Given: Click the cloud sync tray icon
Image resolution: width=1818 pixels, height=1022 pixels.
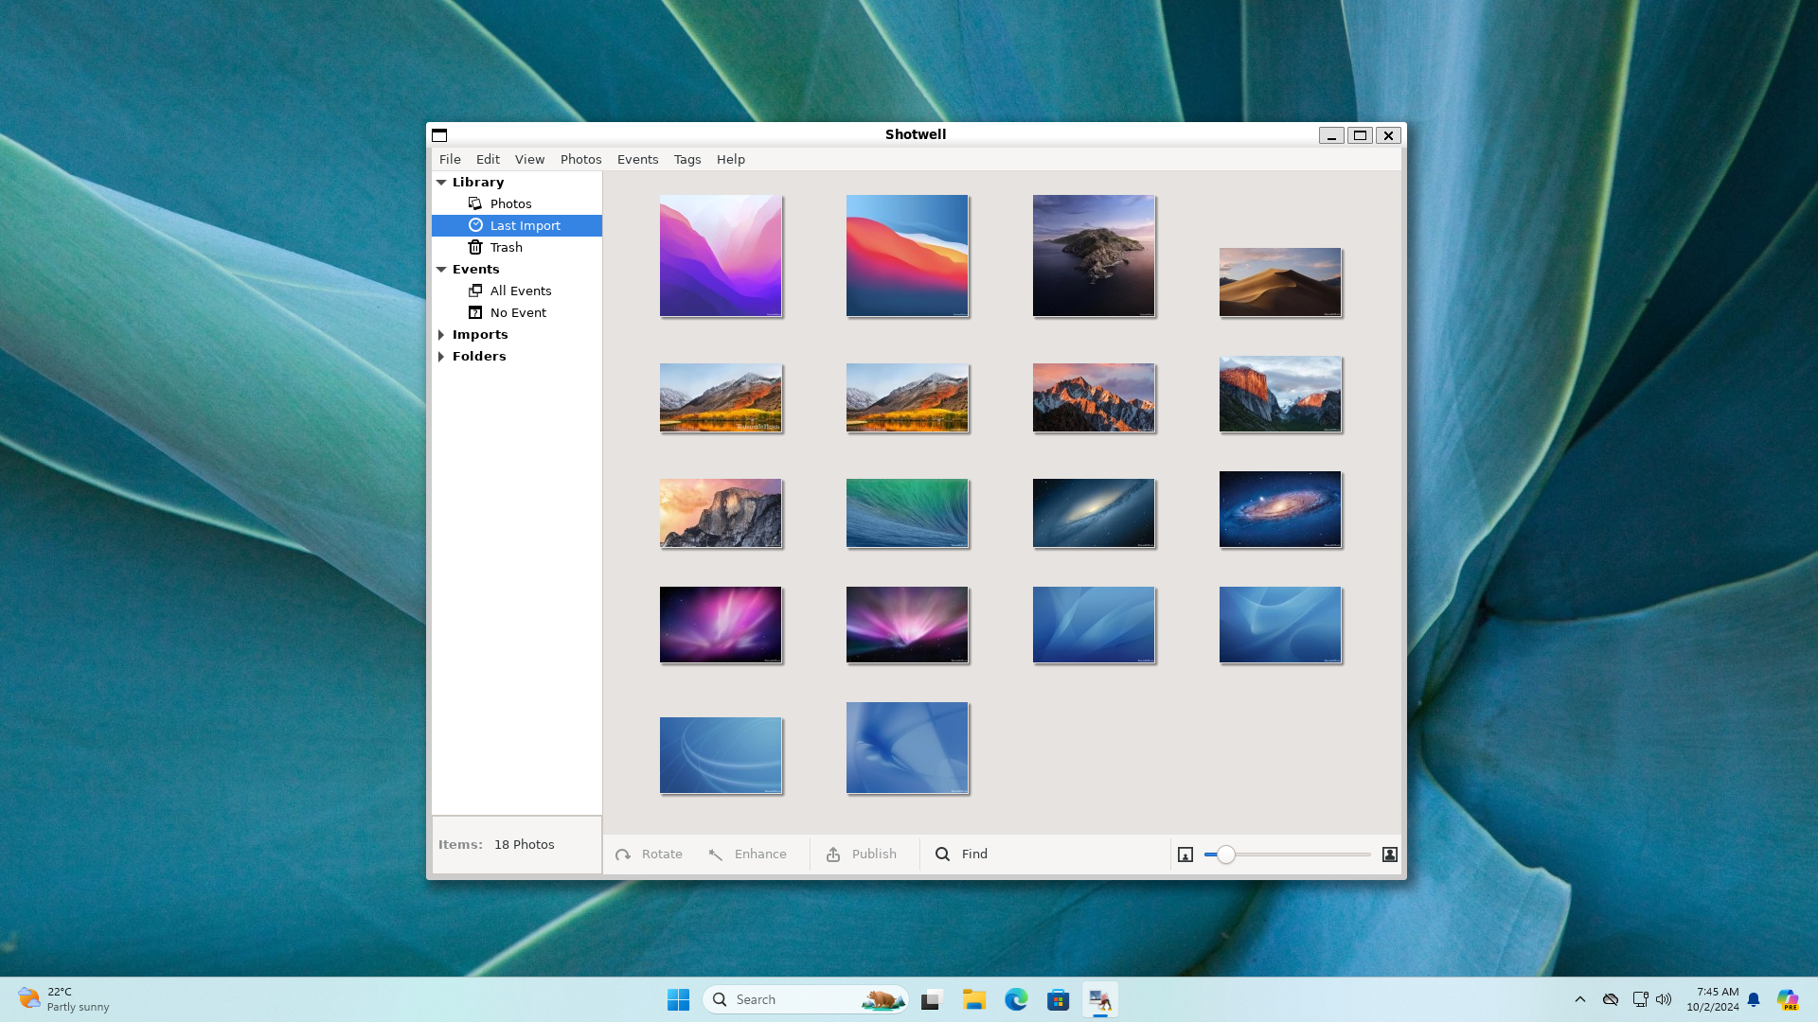Looking at the screenshot, I should tap(1610, 999).
